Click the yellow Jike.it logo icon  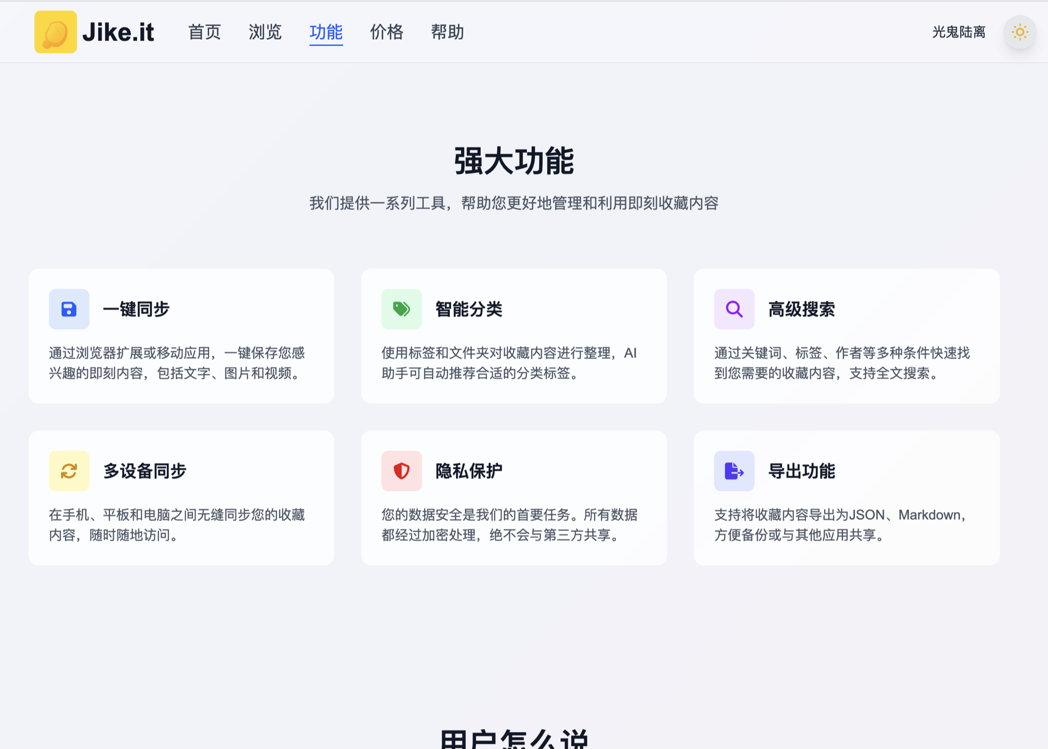click(x=55, y=32)
